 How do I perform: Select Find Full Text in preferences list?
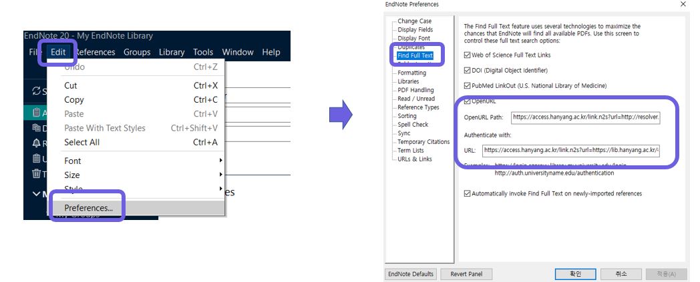tap(415, 56)
